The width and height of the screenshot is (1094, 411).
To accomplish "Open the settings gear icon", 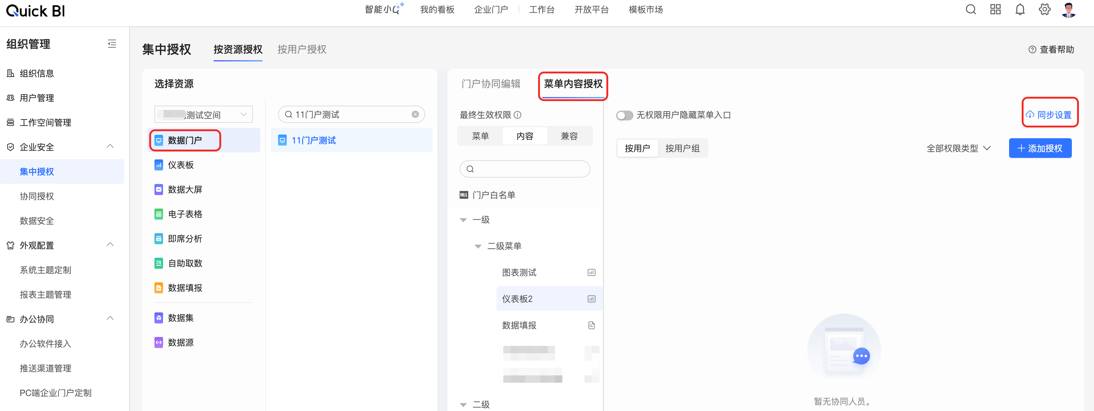I will point(1044,9).
